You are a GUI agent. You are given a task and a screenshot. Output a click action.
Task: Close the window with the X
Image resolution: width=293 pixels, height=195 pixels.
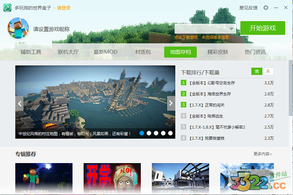tap(286, 7)
